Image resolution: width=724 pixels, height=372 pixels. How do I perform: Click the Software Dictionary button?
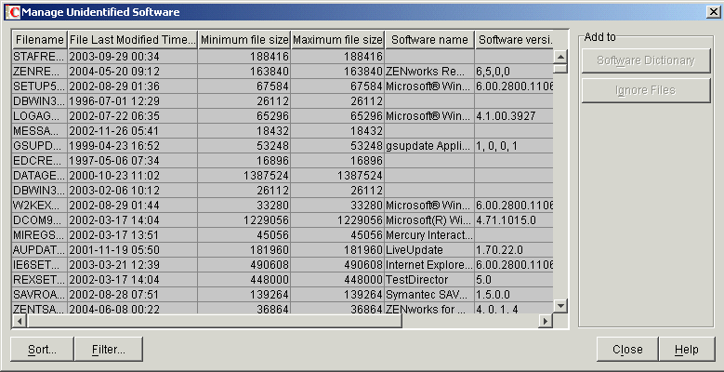pos(646,60)
